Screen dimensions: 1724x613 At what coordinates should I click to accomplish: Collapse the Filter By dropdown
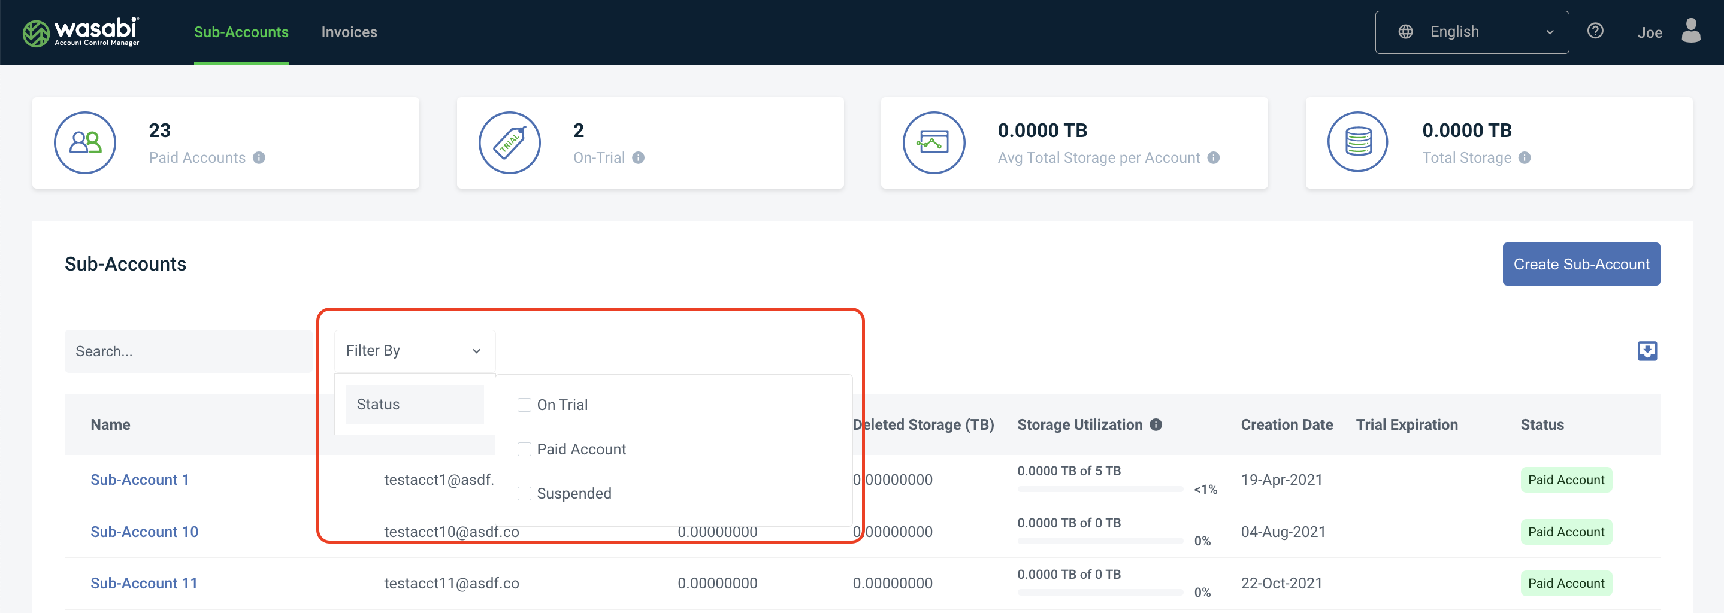point(415,351)
